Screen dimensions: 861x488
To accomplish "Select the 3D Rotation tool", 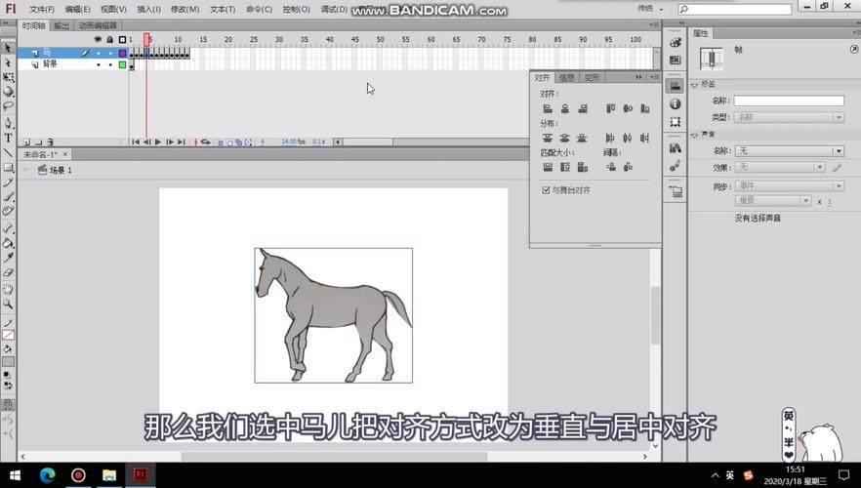I will 8,91.
